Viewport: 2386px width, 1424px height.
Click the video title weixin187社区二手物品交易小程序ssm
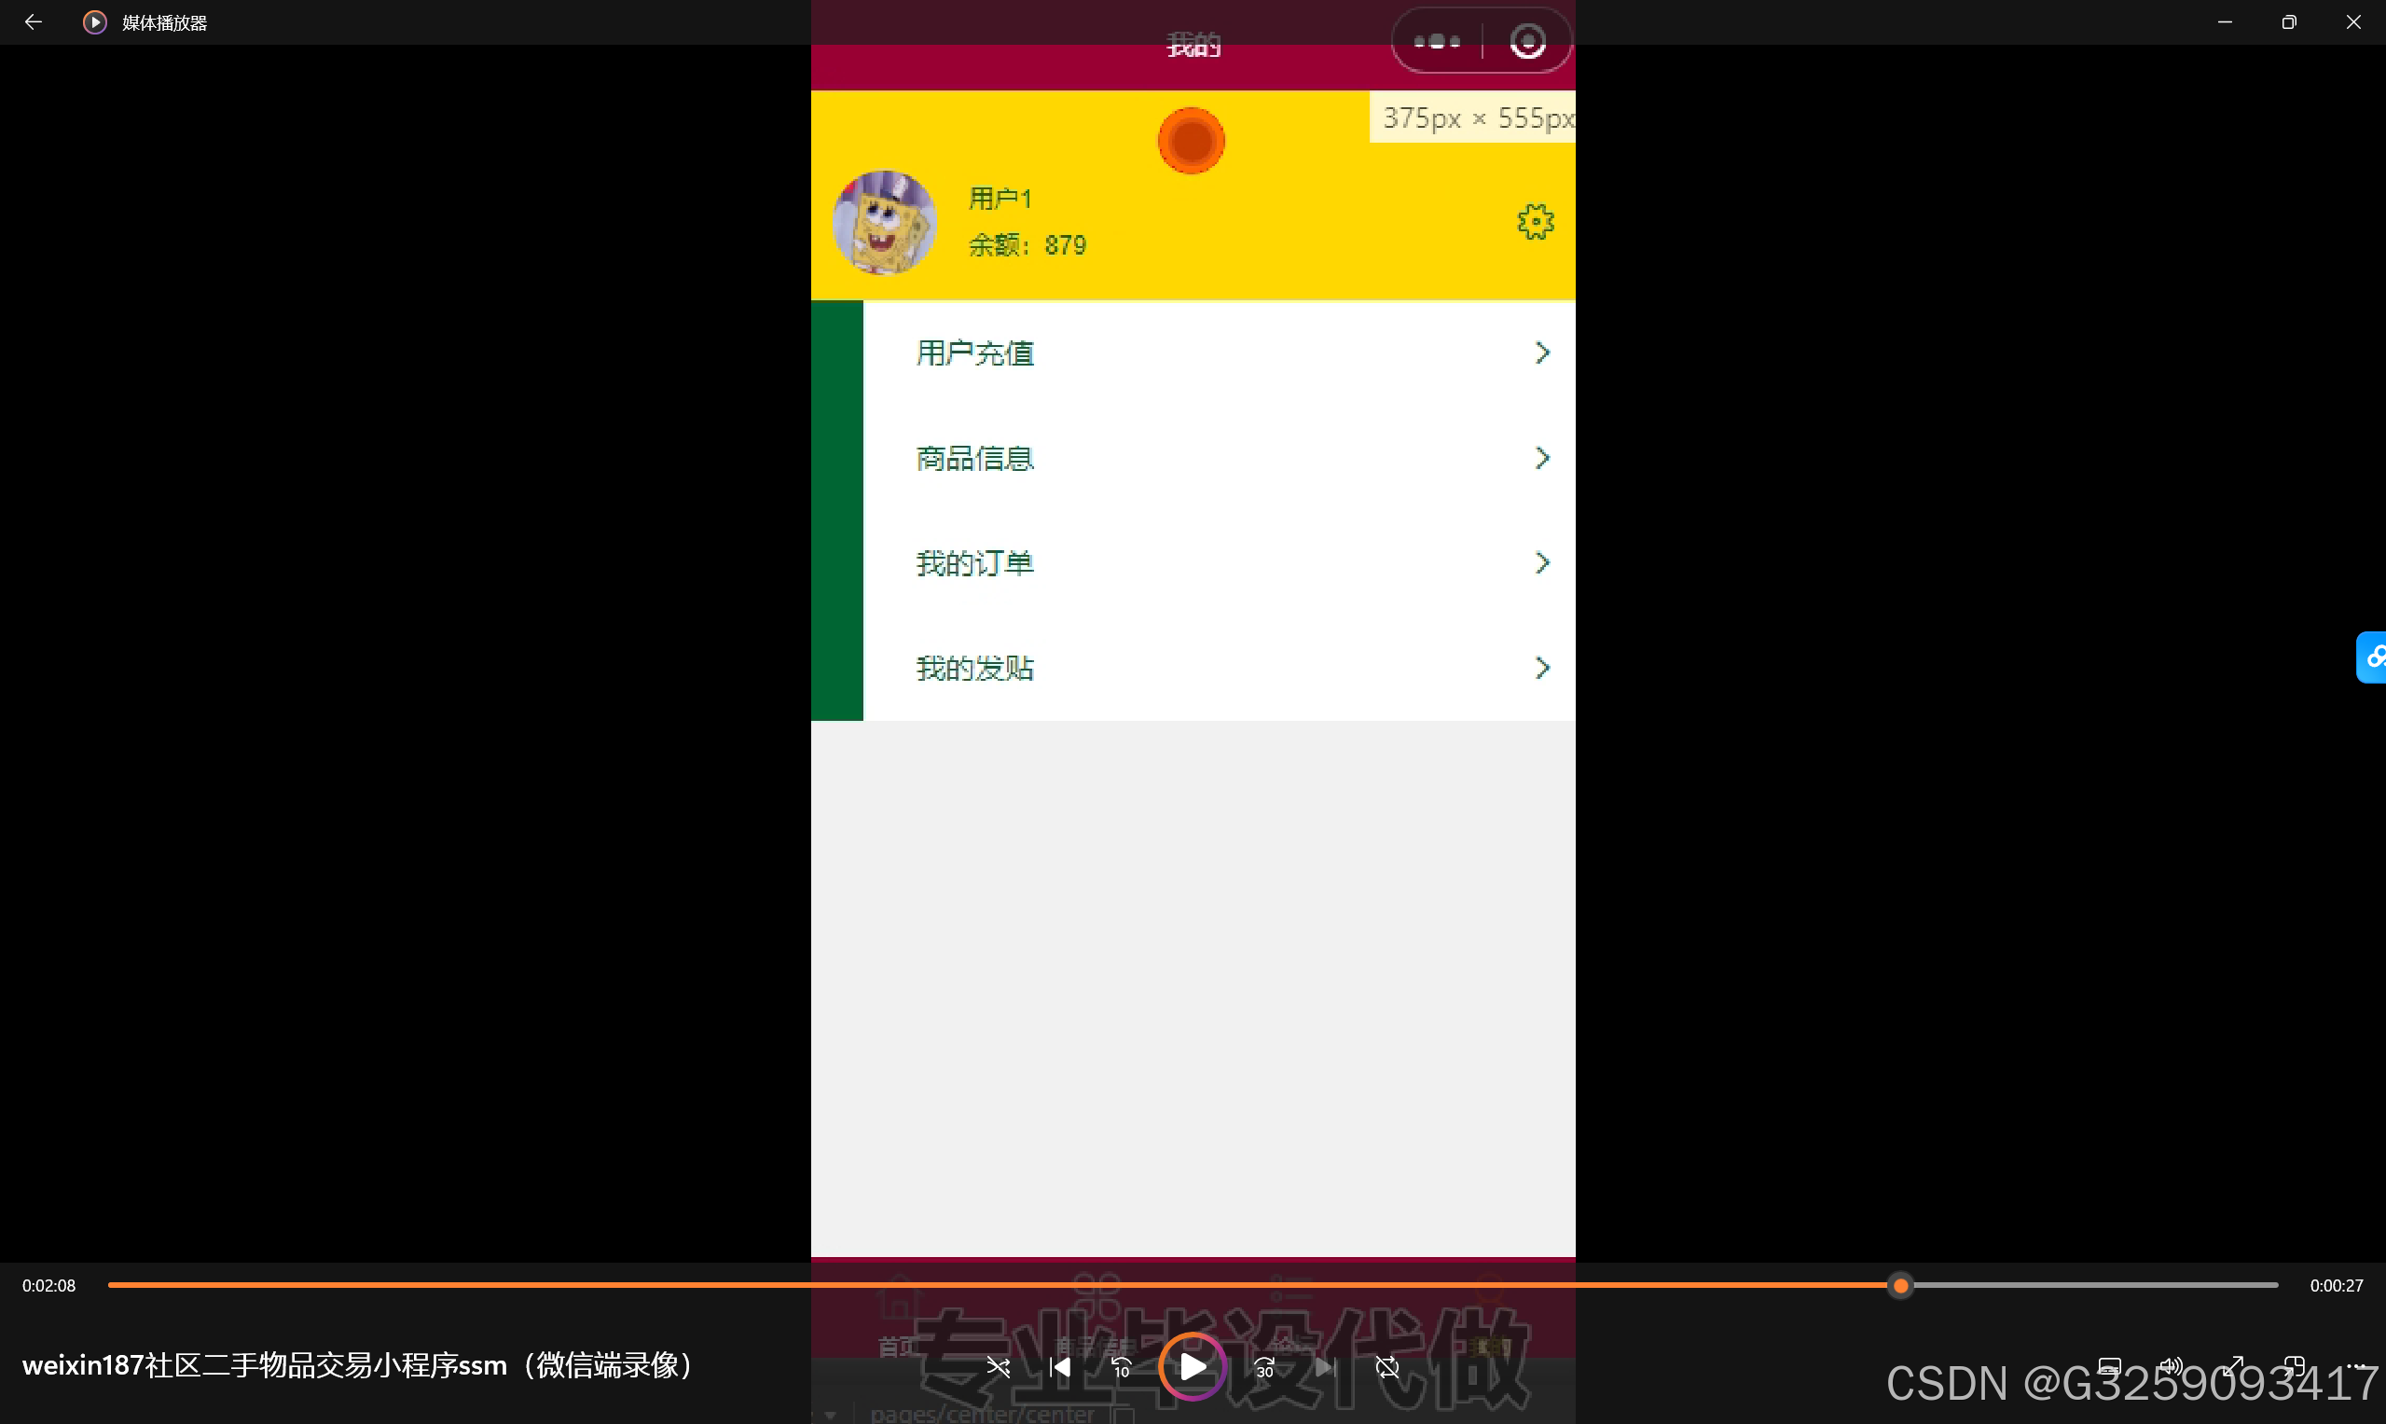pyautogui.click(x=357, y=1364)
